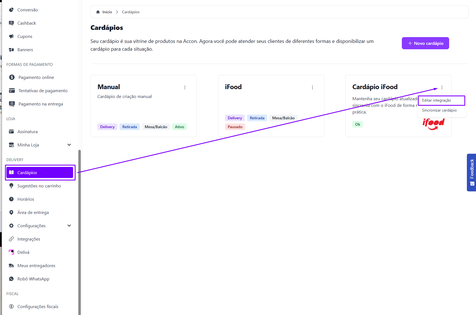Open the iFood card three-dot menu

tap(312, 87)
